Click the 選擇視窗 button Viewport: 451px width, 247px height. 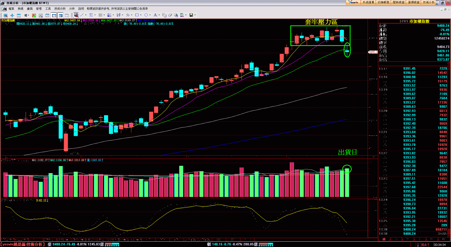coord(414,2)
